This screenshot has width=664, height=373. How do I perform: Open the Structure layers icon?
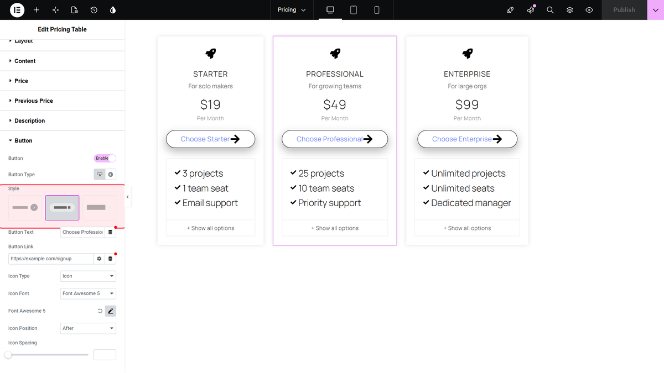pyautogui.click(x=569, y=10)
